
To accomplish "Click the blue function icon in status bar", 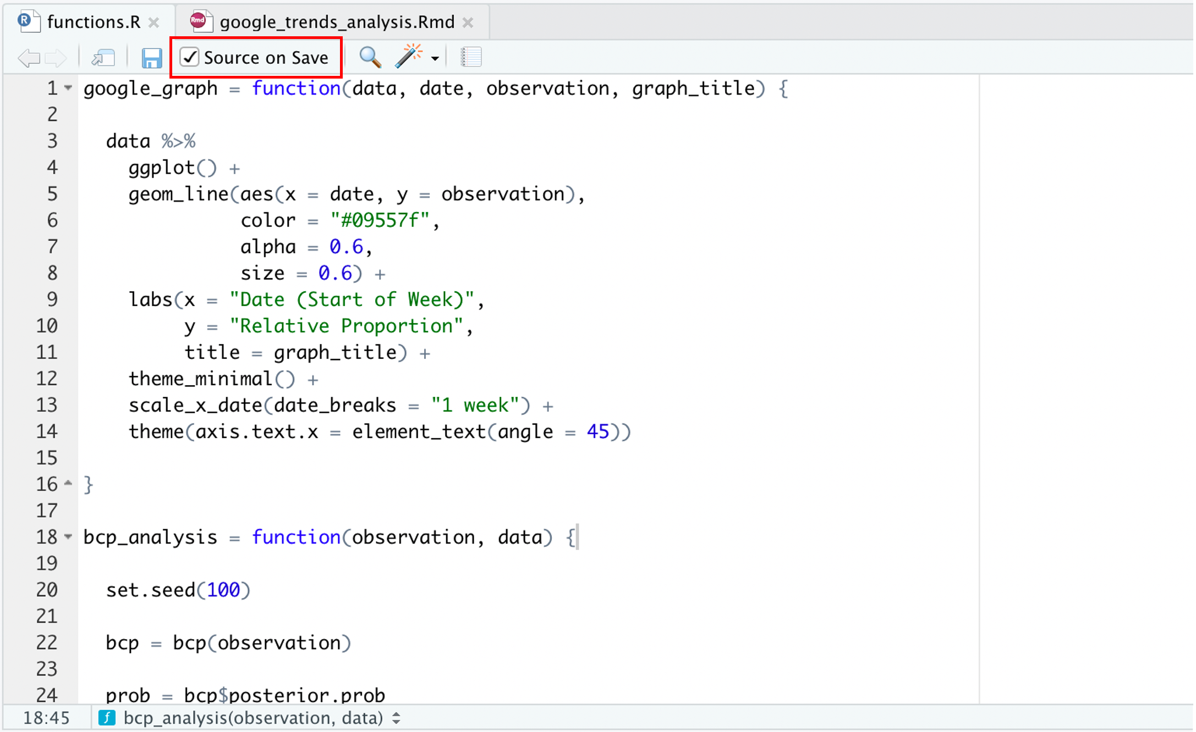I will point(107,718).
